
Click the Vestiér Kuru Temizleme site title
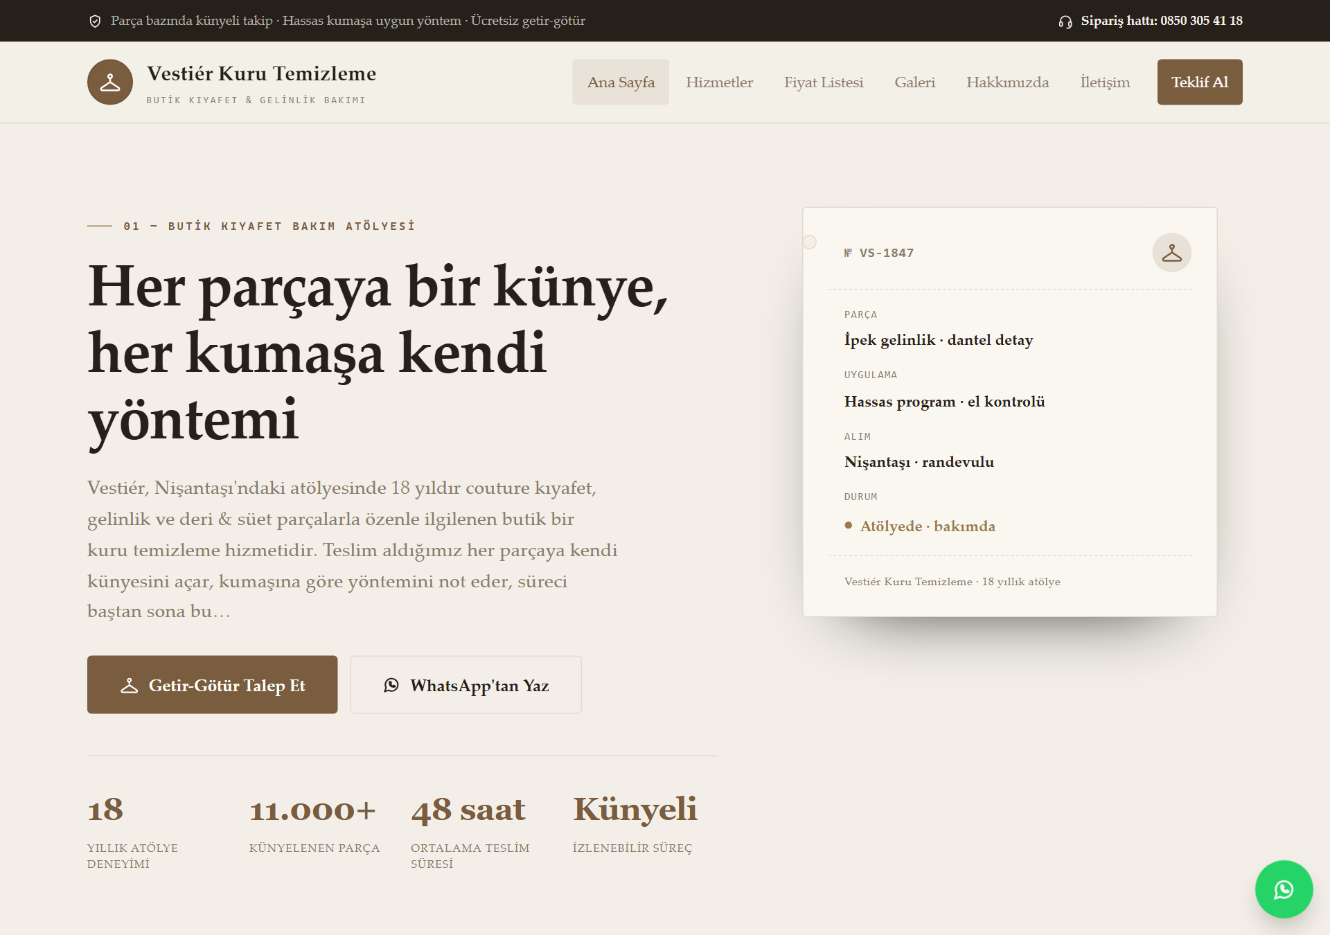pyautogui.click(x=262, y=73)
